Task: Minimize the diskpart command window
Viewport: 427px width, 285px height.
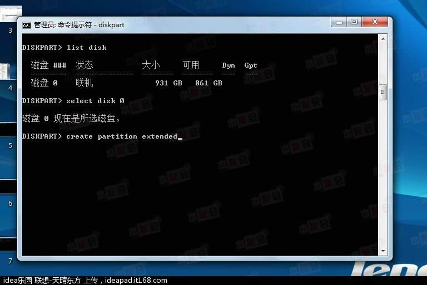Action: click(339, 22)
